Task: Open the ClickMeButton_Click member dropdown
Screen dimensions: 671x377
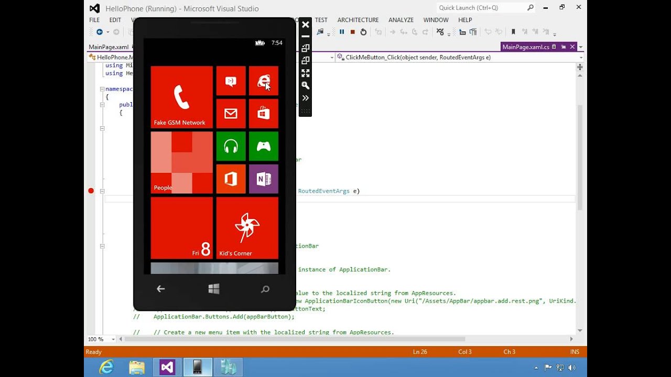Action: [x=581, y=58]
